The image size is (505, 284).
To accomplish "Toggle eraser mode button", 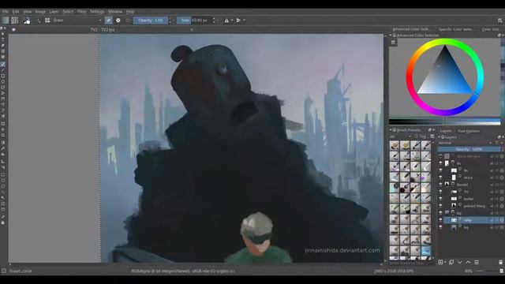I will point(109,21).
